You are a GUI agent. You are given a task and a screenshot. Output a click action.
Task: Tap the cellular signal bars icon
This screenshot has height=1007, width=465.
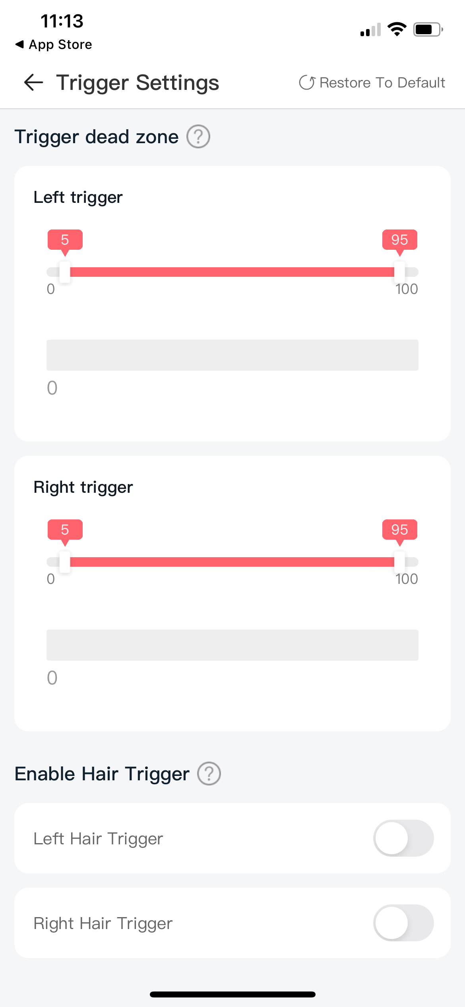pyautogui.click(x=370, y=29)
